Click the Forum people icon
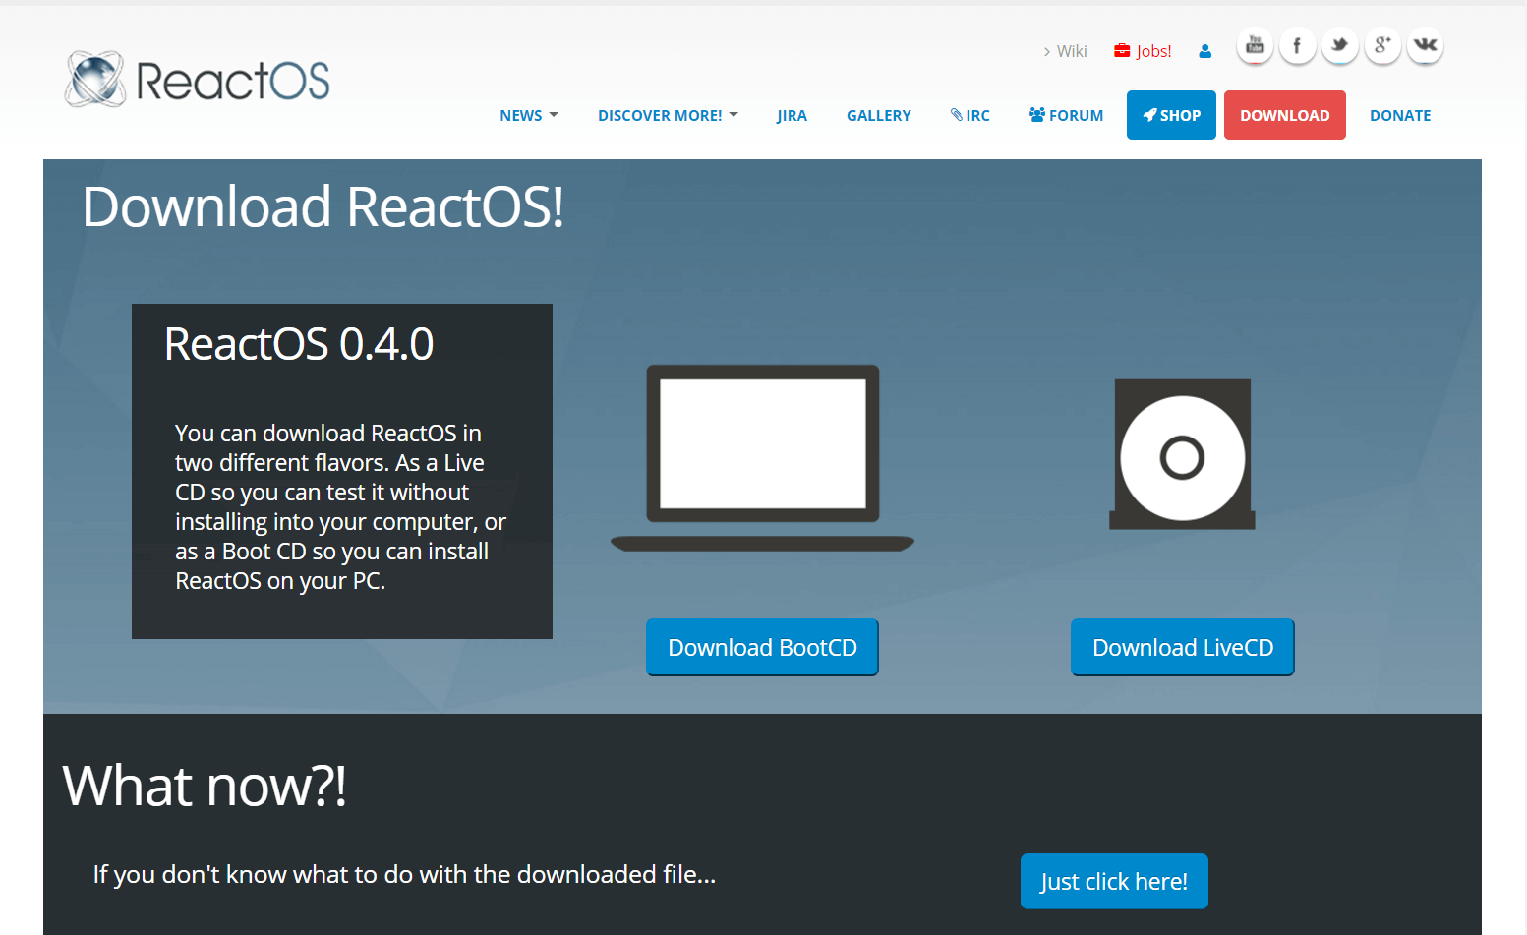1527x935 pixels. point(1066,115)
